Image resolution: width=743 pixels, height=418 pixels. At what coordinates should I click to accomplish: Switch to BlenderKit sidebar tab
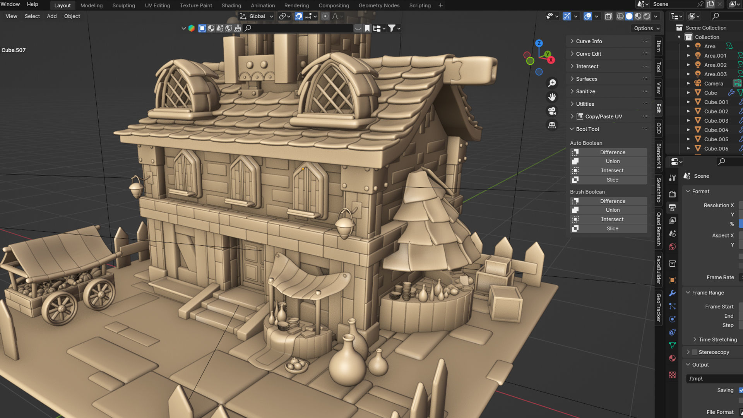coord(659,156)
